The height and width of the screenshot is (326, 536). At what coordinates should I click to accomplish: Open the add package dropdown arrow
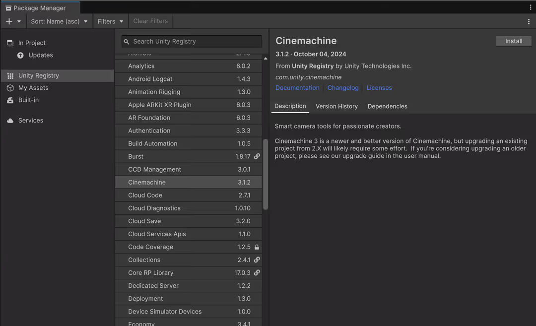point(19,21)
